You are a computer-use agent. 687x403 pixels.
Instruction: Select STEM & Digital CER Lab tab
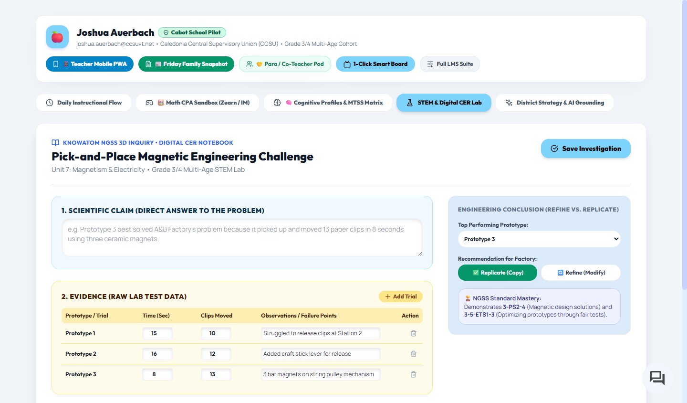(444, 103)
